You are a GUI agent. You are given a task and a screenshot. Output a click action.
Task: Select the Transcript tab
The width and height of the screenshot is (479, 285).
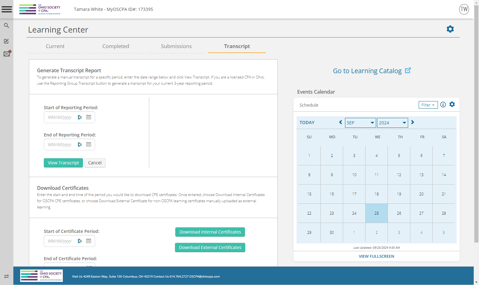tap(237, 46)
